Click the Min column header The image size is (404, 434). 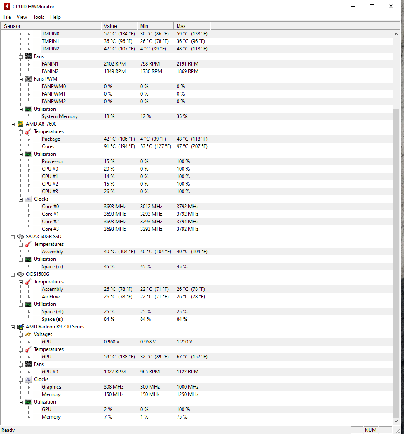[x=155, y=26]
